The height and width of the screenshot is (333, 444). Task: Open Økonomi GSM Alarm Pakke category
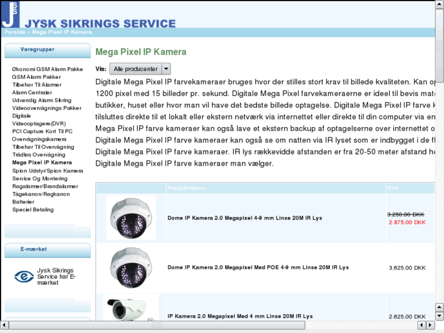(x=47, y=69)
